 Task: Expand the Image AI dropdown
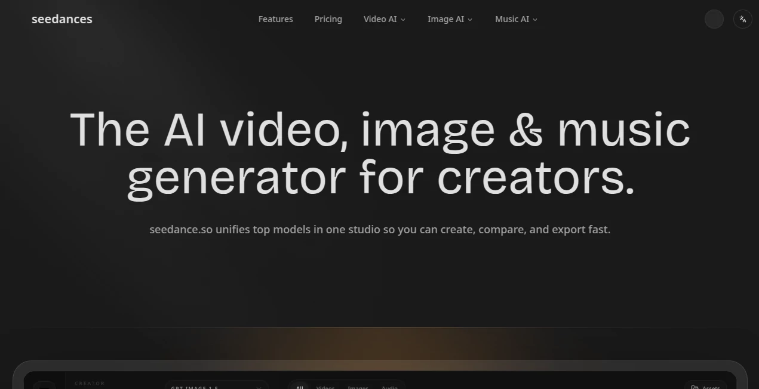tap(450, 19)
